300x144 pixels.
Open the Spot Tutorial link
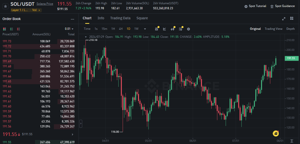pyautogui.click(x=257, y=6)
